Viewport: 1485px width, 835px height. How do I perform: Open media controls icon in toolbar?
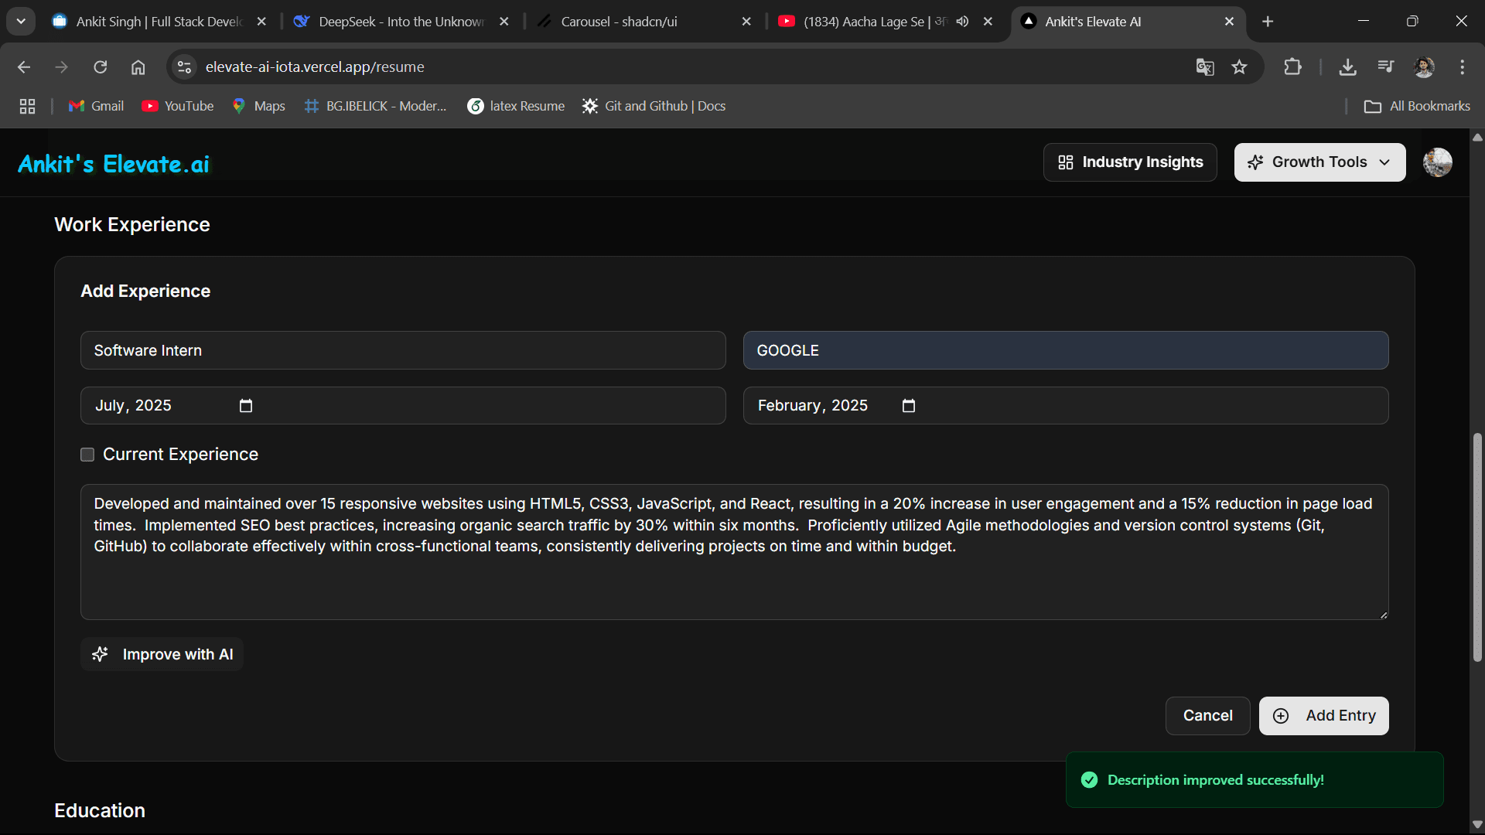1386,67
